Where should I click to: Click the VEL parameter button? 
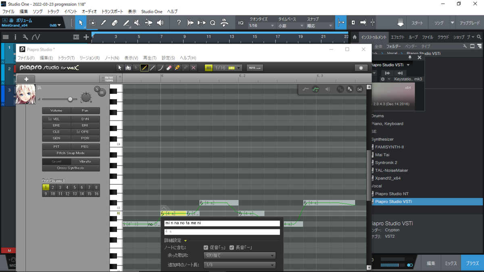56,119
